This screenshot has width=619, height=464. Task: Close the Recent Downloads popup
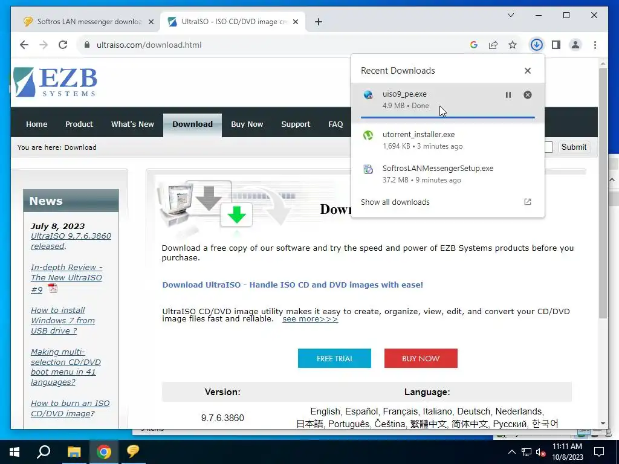point(527,71)
